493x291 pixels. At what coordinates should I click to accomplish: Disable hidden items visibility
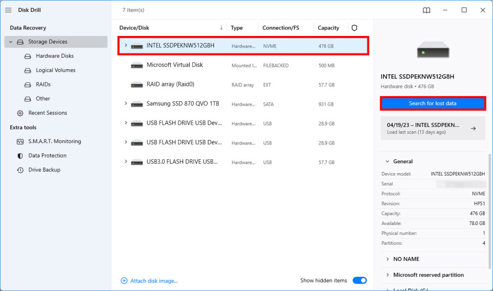coord(360,280)
